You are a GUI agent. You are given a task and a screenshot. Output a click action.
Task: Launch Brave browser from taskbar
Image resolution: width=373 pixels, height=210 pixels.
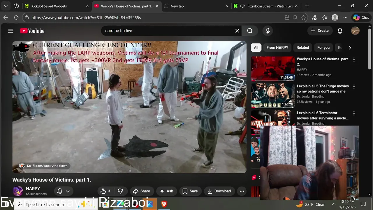pos(164,204)
